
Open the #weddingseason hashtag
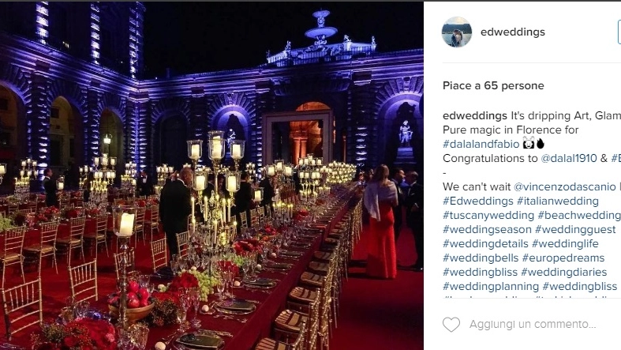pyautogui.click(x=487, y=229)
